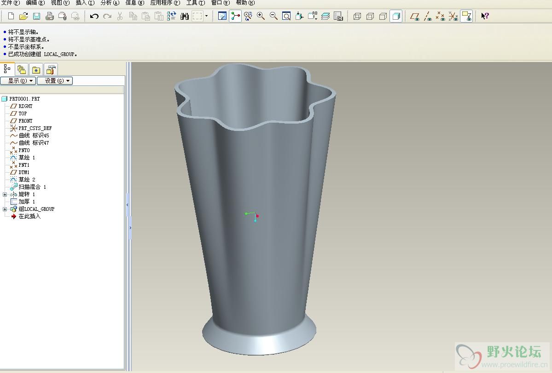This screenshot has height=373, width=552.
Task: Click the Layers stack icon
Action: coord(325,16)
